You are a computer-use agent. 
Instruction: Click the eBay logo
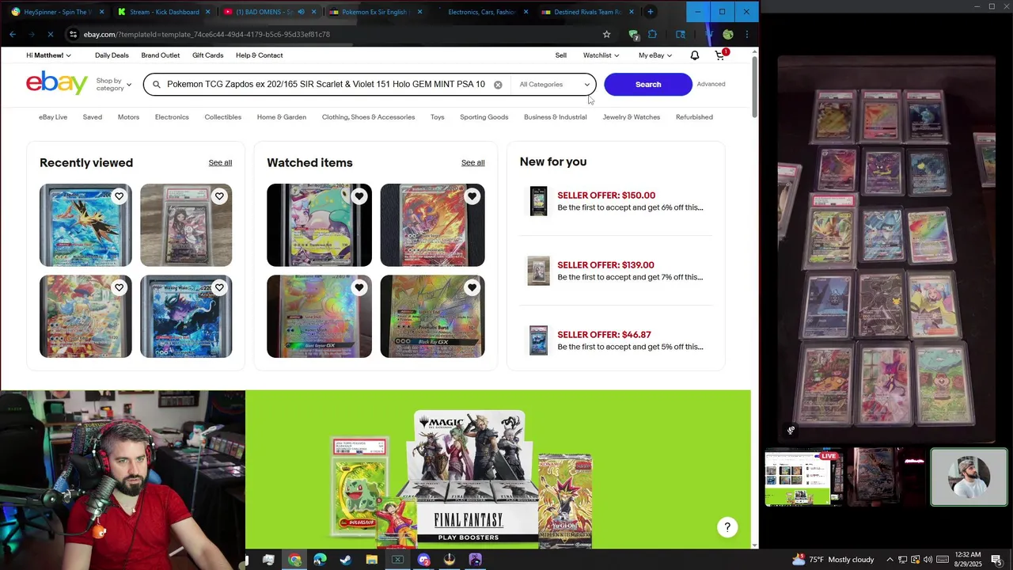[x=57, y=83]
